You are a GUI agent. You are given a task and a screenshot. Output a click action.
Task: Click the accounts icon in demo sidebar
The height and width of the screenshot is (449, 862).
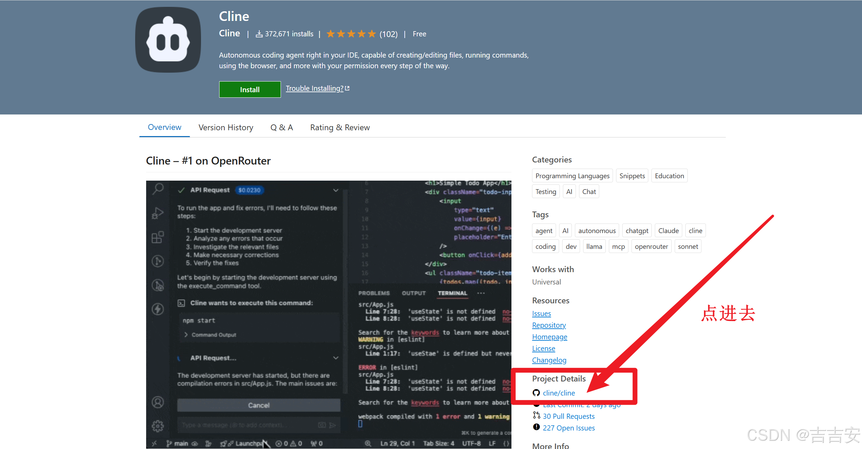158,402
